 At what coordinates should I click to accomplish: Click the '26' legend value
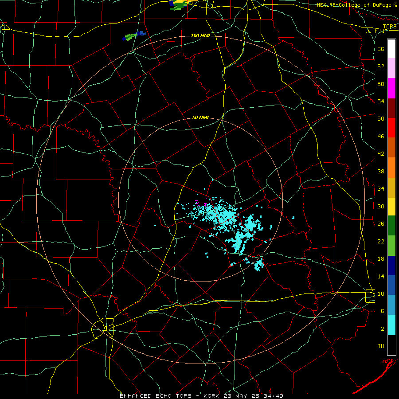click(381, 224)
